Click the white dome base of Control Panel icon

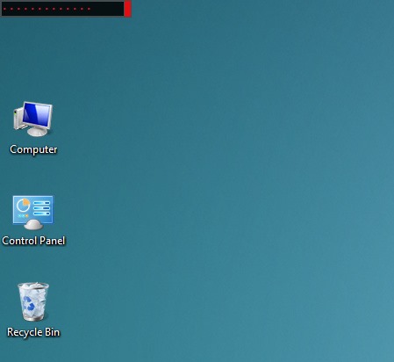[33, 225]
